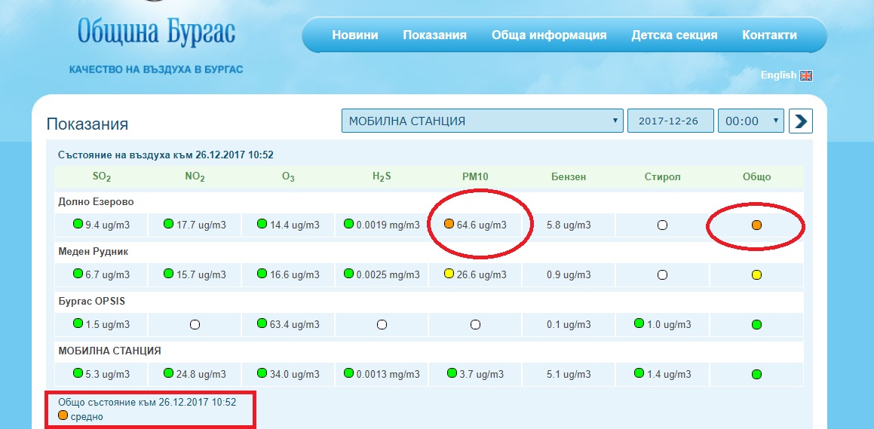
Task: Click the Показания page heading
Action: point(87,124)
